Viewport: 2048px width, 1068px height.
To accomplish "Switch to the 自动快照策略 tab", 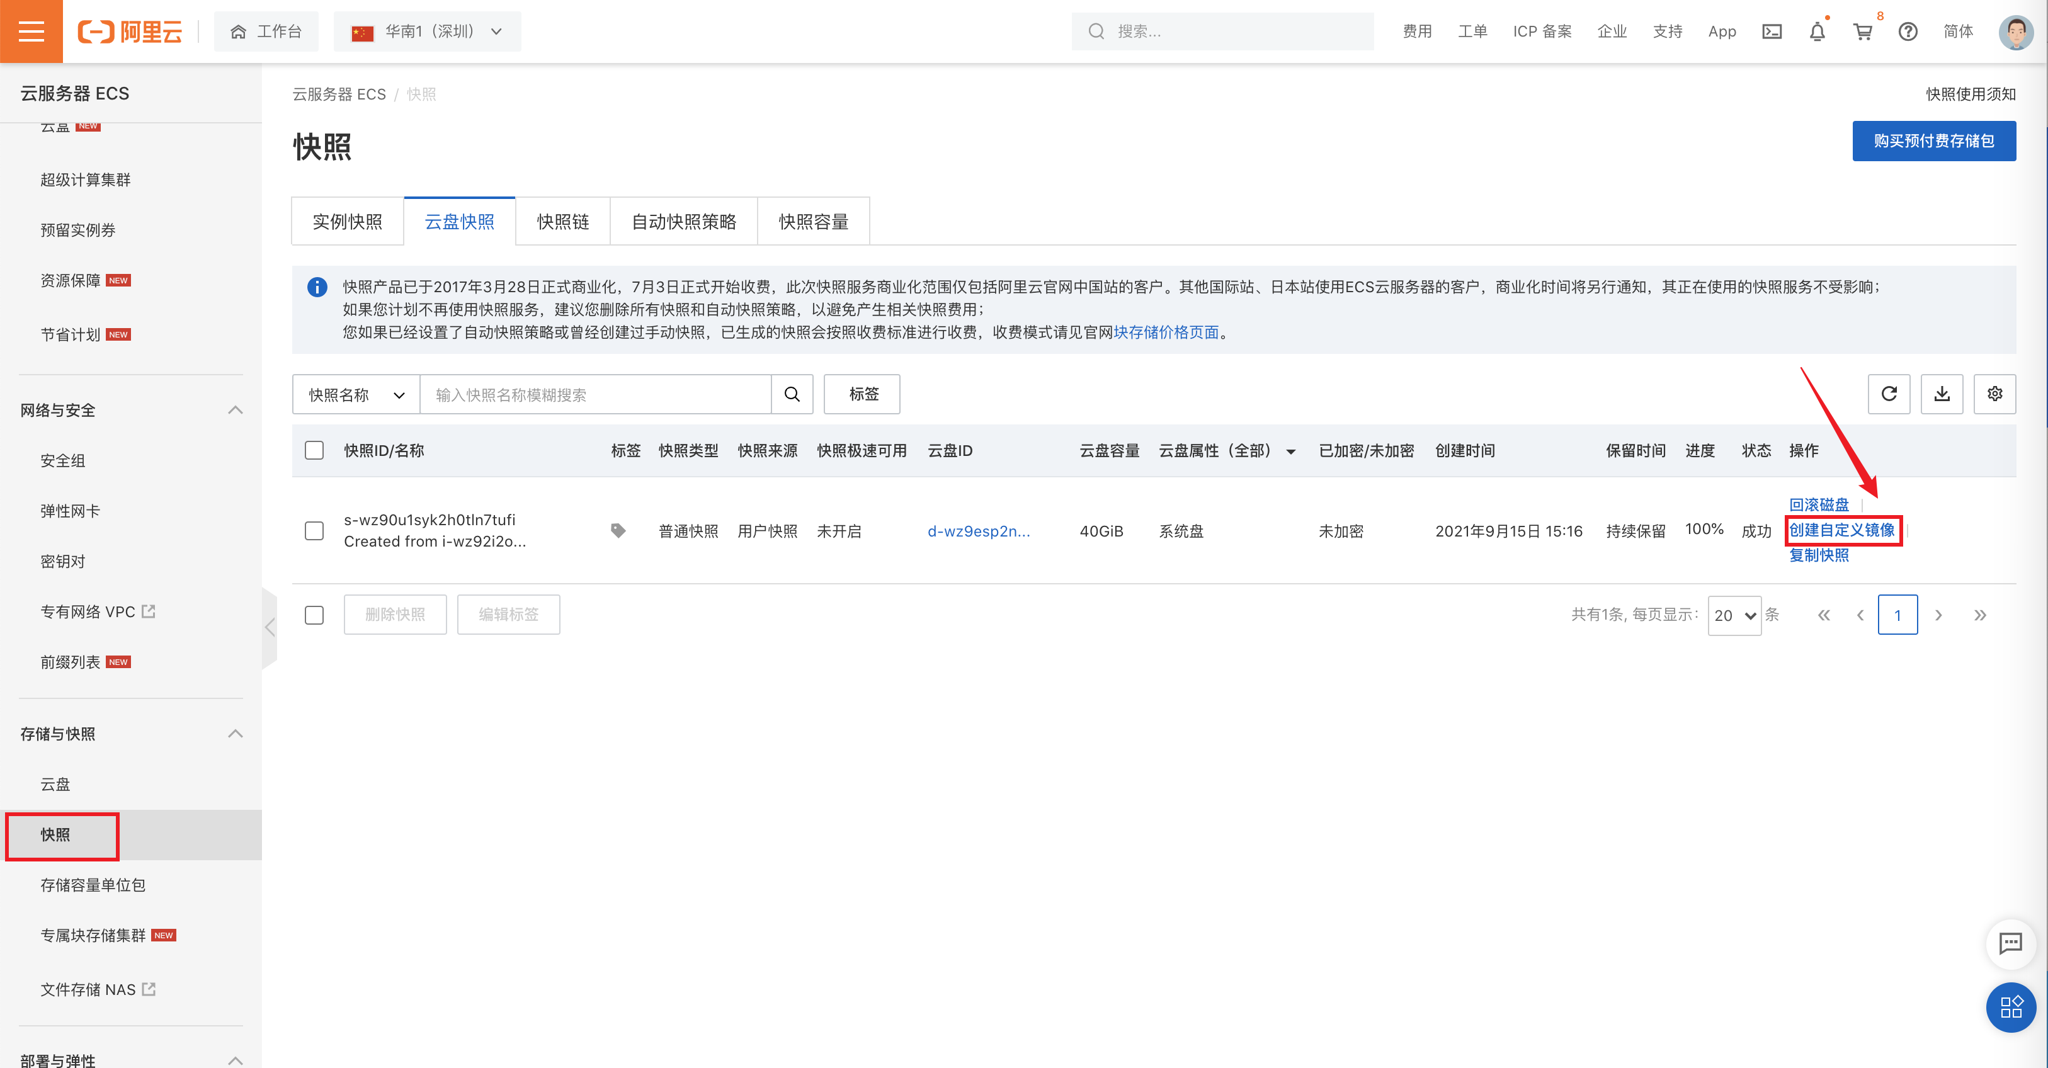I will tap(683, 222).
